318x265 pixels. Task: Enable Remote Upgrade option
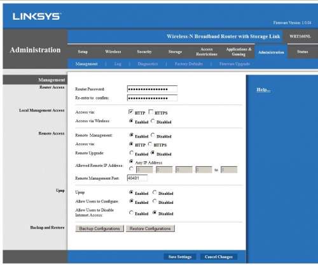click(131, 153)
